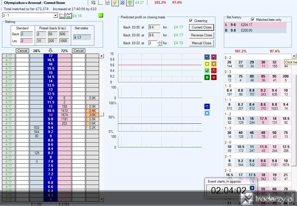297x206 pixels.
Task: Enable the yellow chart series checkbox
Action: coord(207,64)
